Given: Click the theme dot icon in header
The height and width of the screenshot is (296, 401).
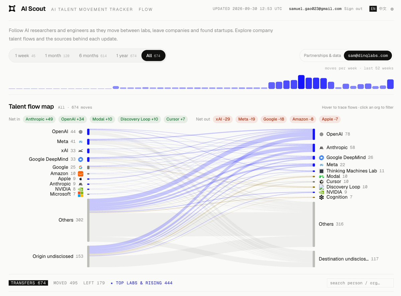Looking at the screenshot, I should 392,9.
